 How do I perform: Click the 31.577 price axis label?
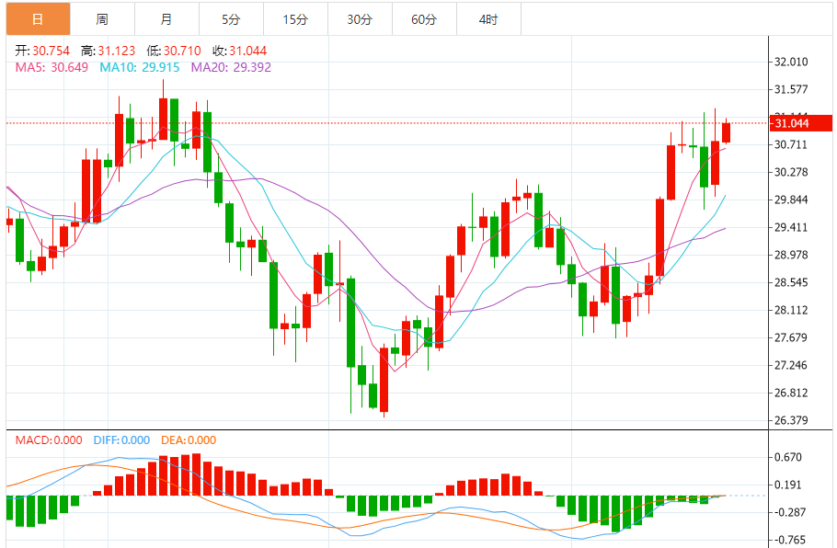[791, 89]
